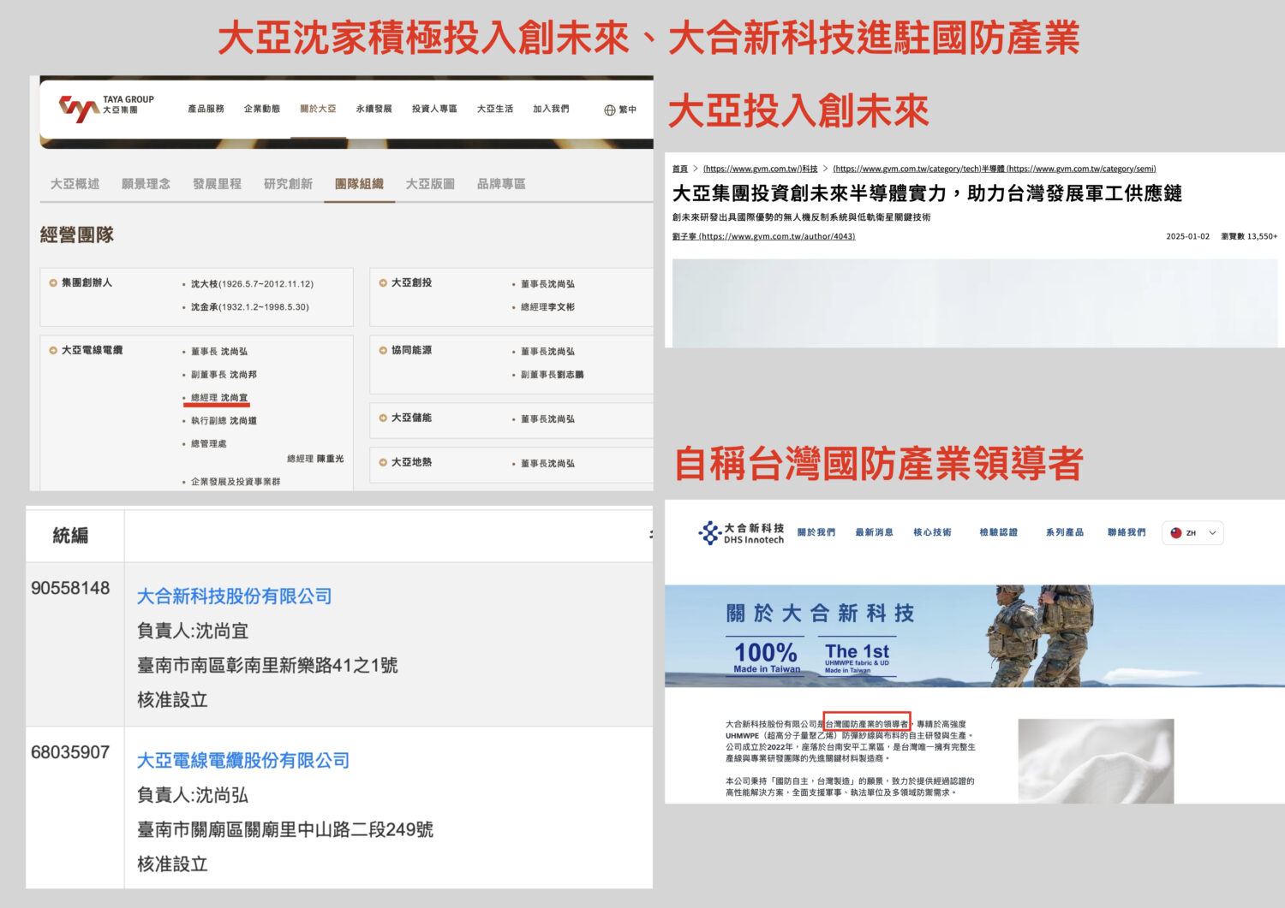1285x908 pixels.
Task: Open 企業動態 menu item
Action: click(262, 109)
